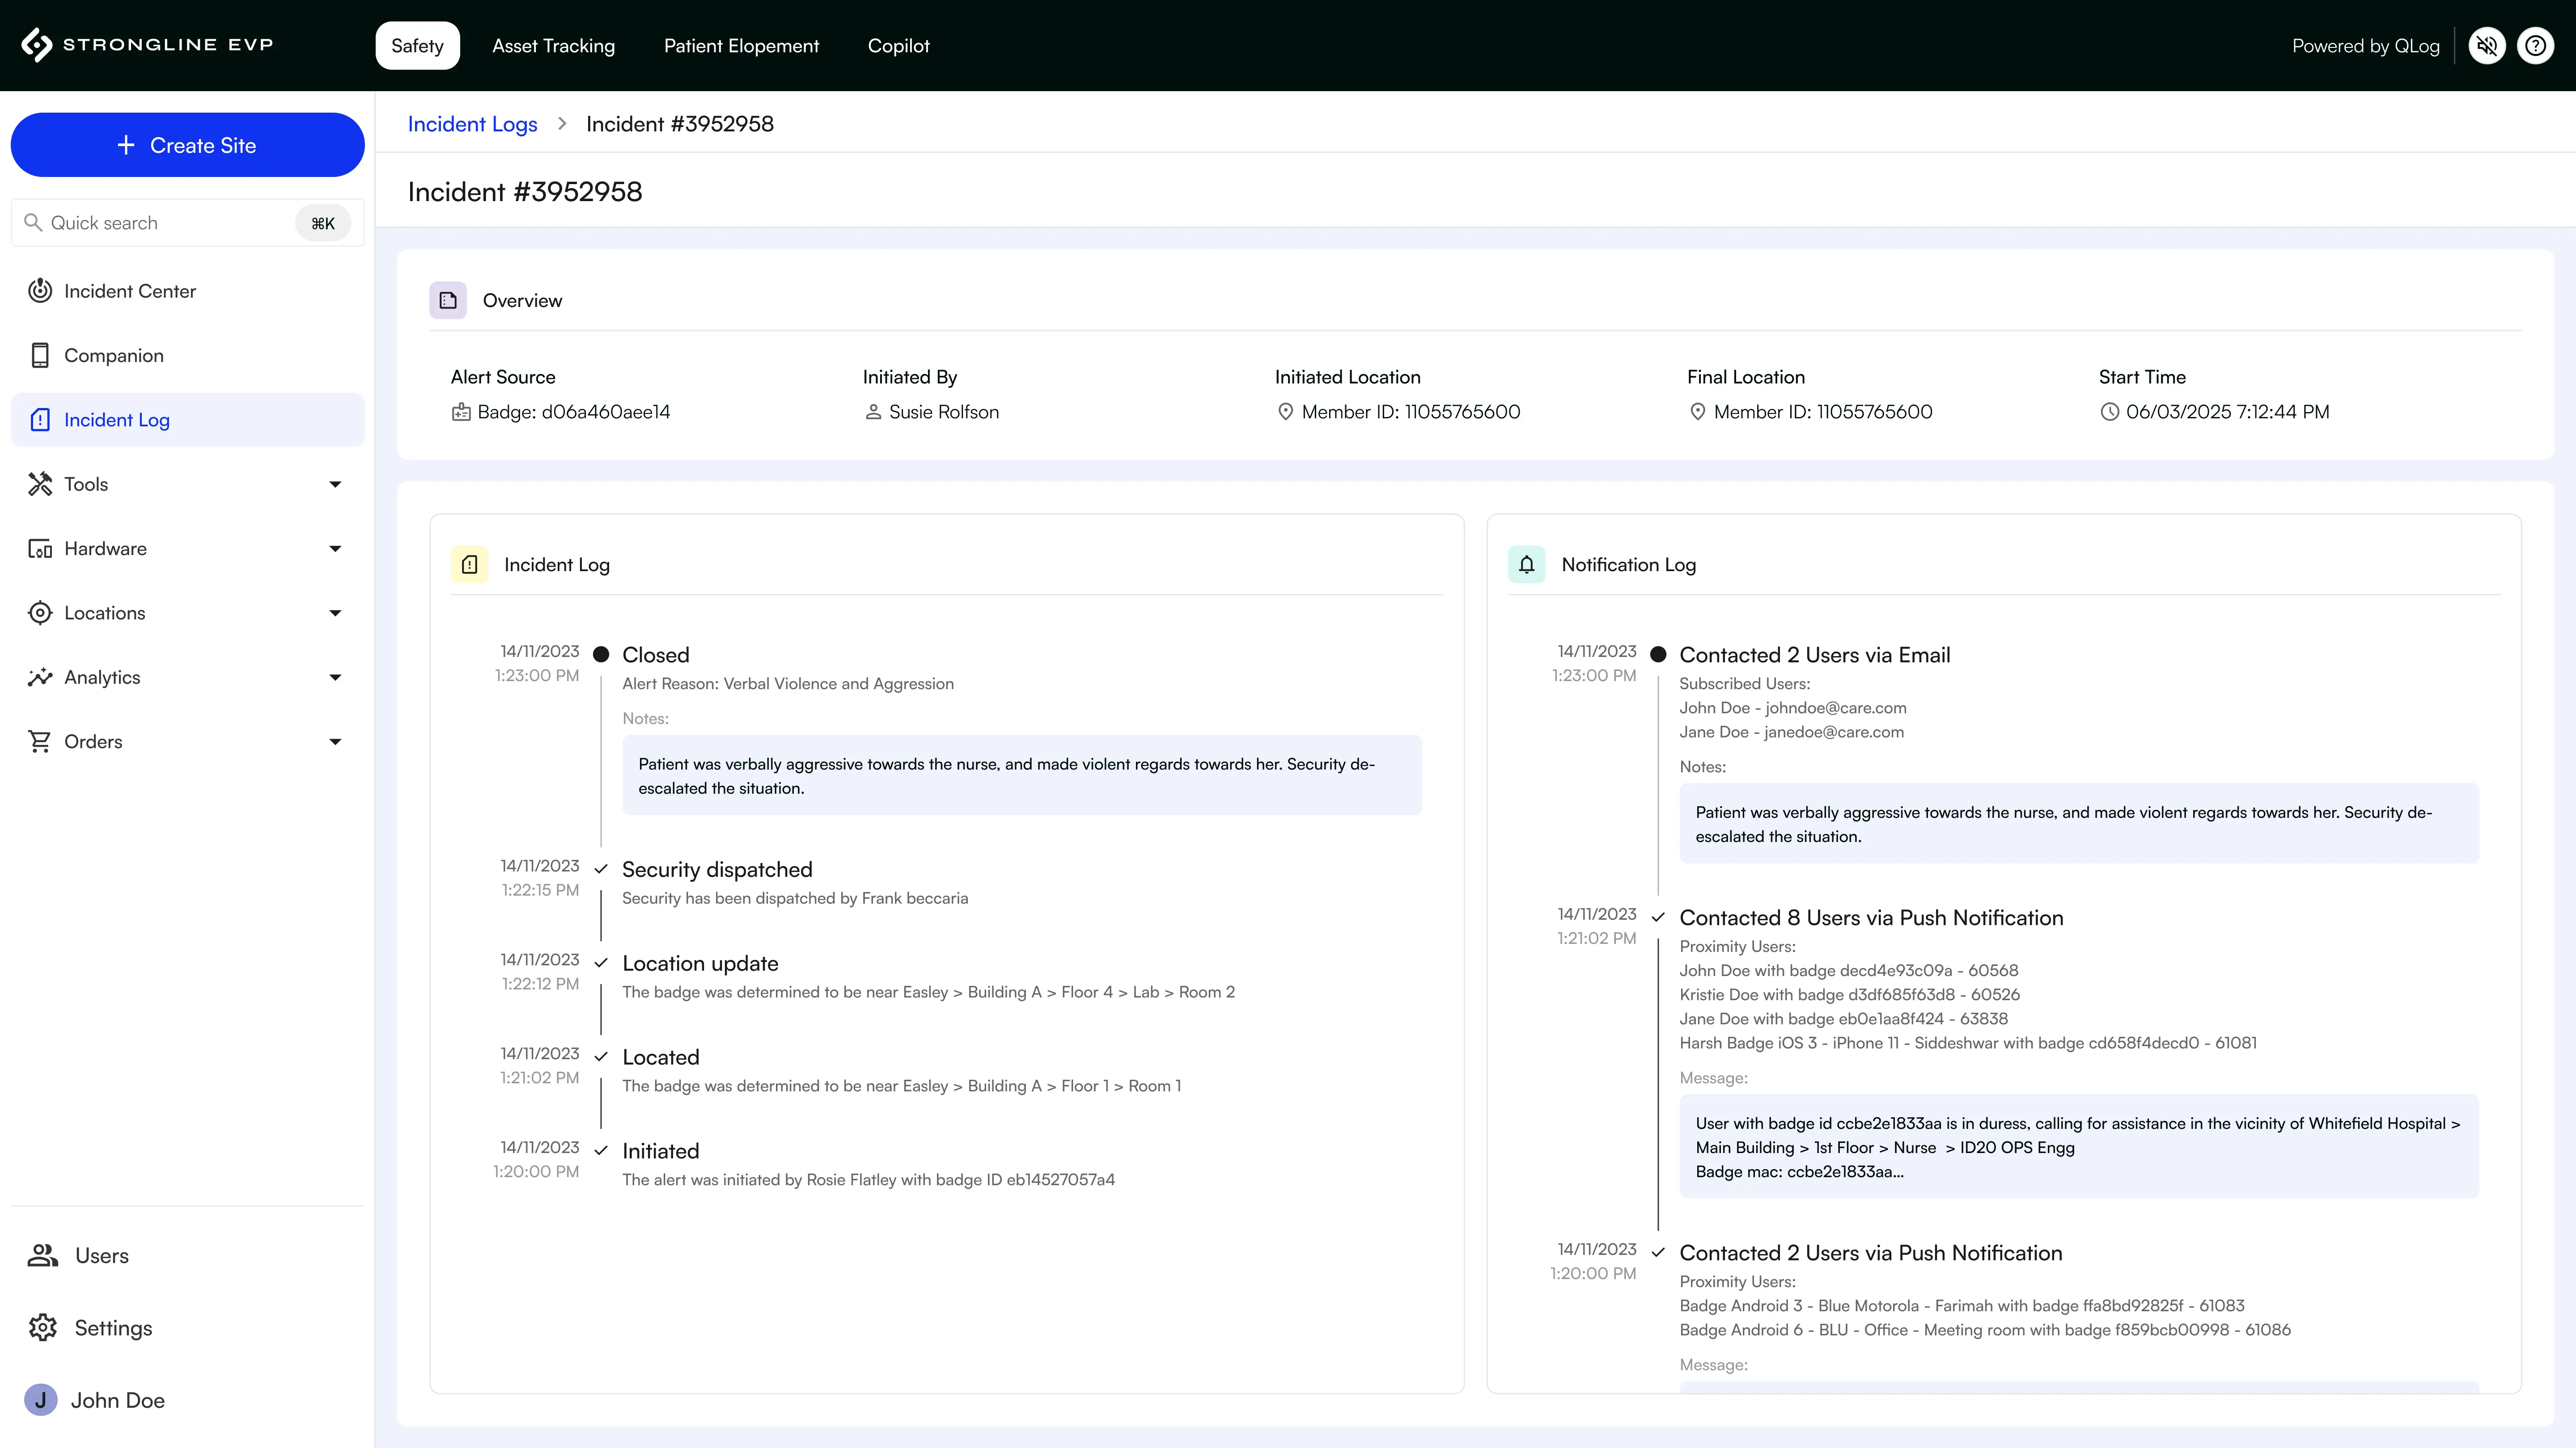Screen dimensions: 2576x1448
Task: Follow the Incident Logs breadcrumb link
Action: (472, 124)
